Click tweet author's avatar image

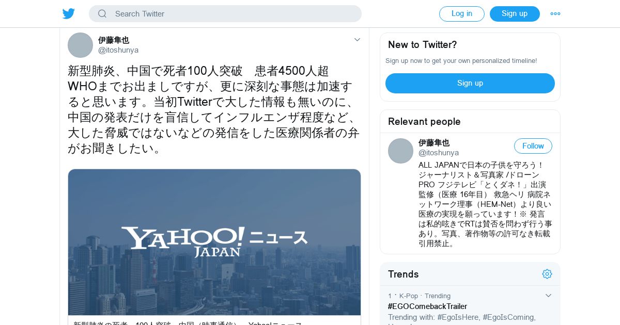point(80,45)
